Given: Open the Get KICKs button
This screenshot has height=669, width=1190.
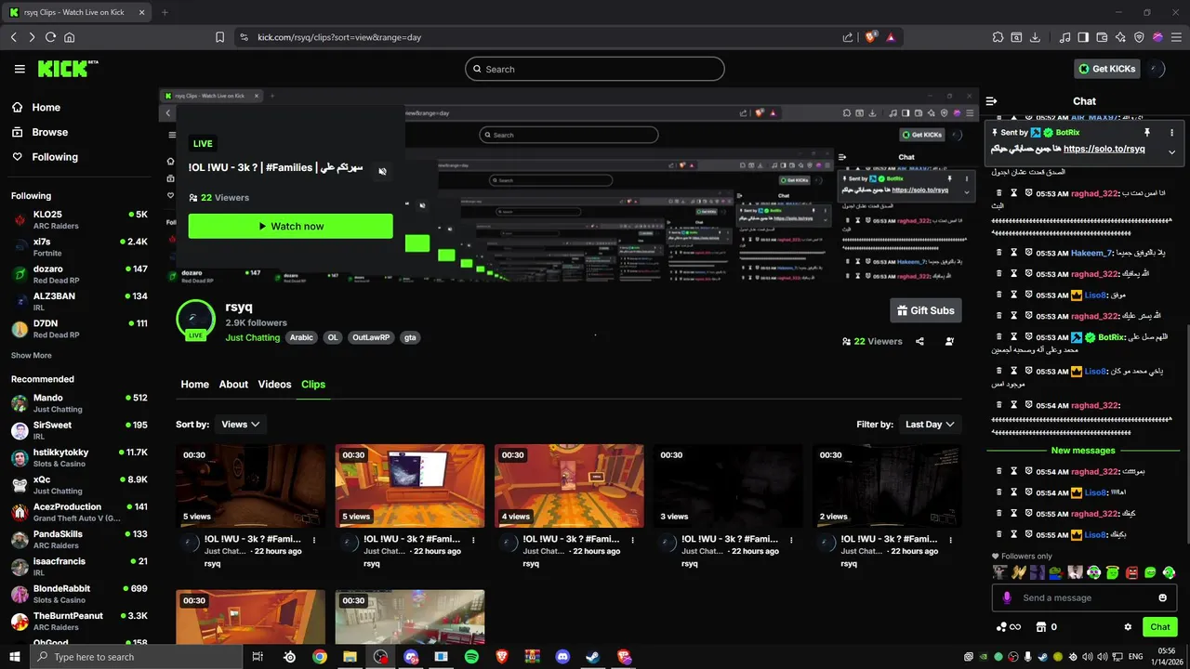Looking at the screenshot, I should (1107, 69).
